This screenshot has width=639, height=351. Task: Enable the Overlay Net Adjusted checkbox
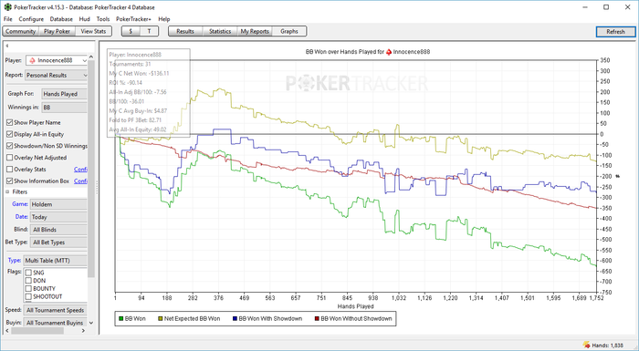point(10,158)
